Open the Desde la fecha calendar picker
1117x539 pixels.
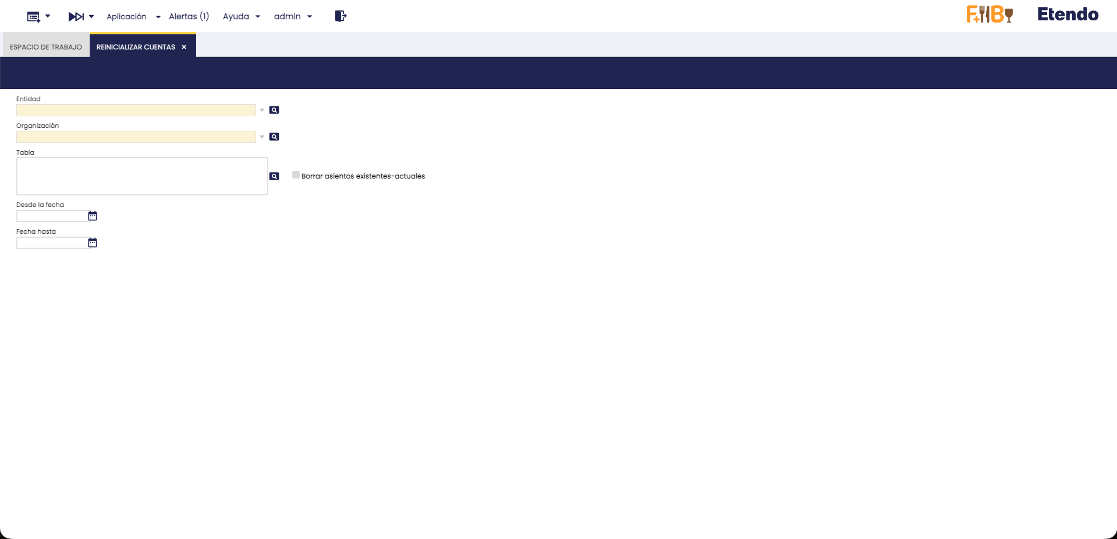pyautogui.click(x=93, y=216)
